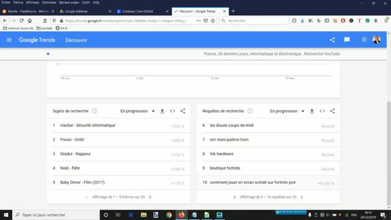
Task: Open query comment jouer en ecran scindé
Action: point(252,182)
